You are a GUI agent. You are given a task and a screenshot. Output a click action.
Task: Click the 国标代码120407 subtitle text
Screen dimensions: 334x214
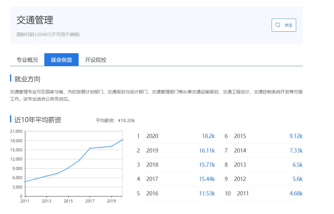[x=48, y=35]
